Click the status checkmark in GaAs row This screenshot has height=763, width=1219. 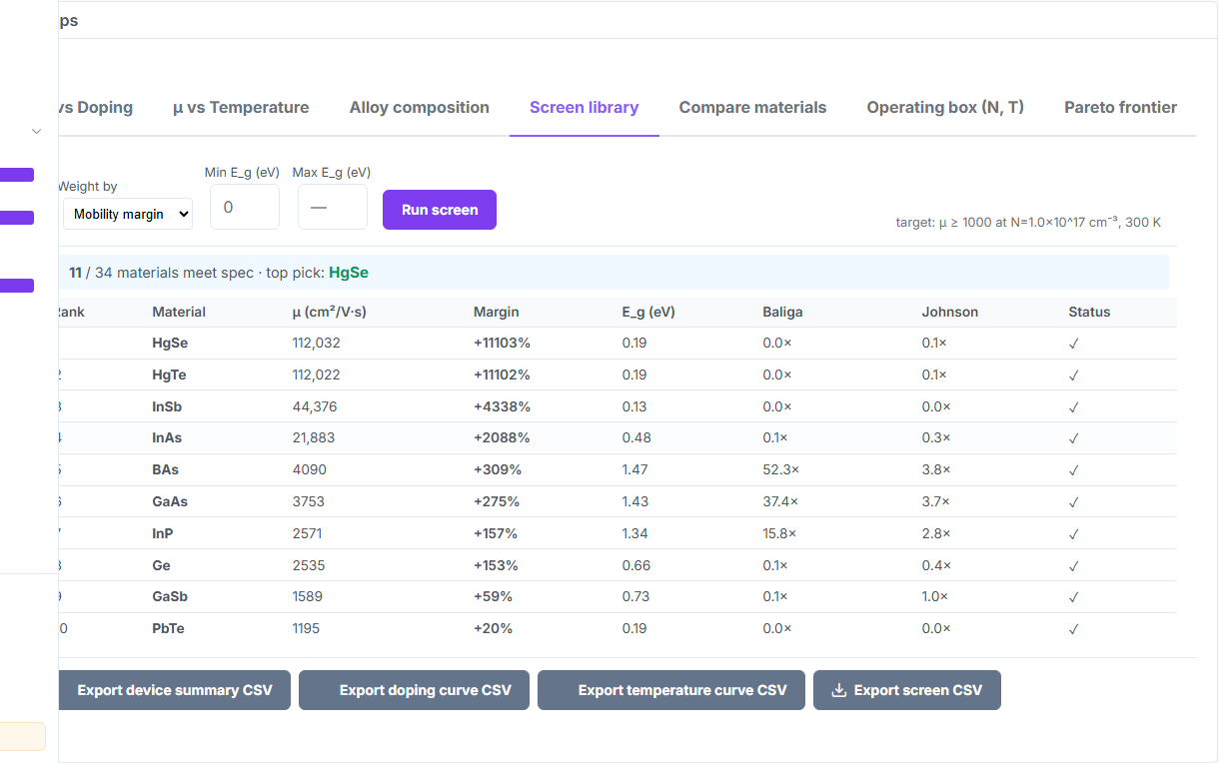click(1074, 501)
